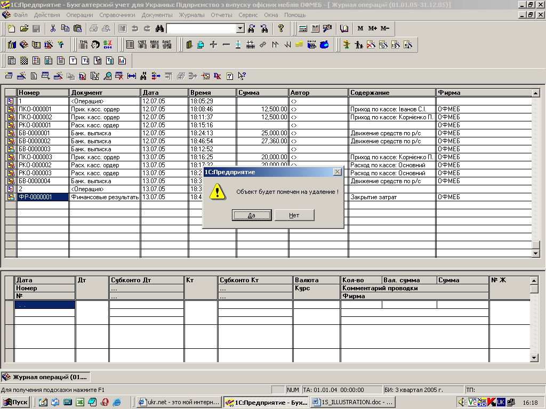546x409 pixels.
Task: Open the calendar icon next to calculator
Action: coord(315,29)
